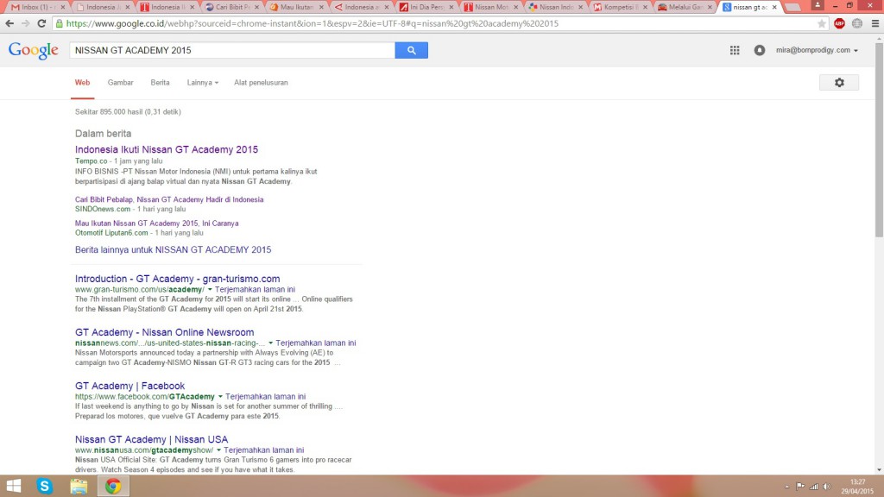Select the Berita search tab
Image resolution: width=884 pixels, height=497 pixels.
(160, 83)
